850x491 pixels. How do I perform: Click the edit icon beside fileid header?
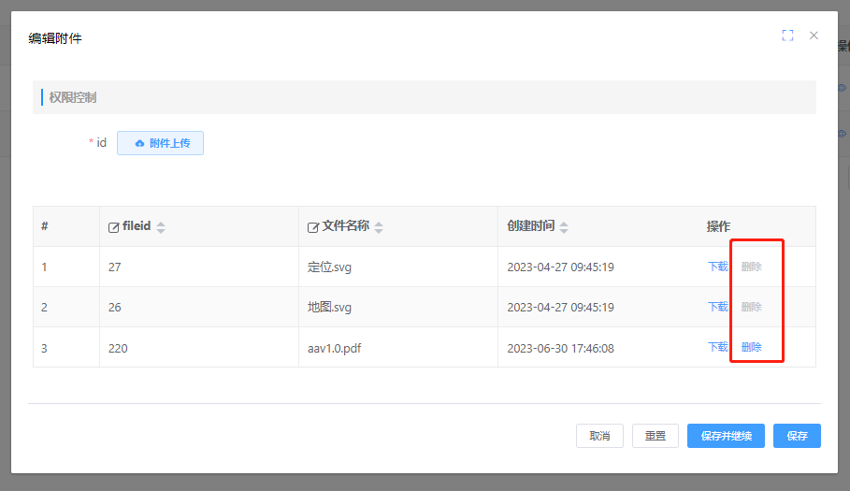coord(114,227)
